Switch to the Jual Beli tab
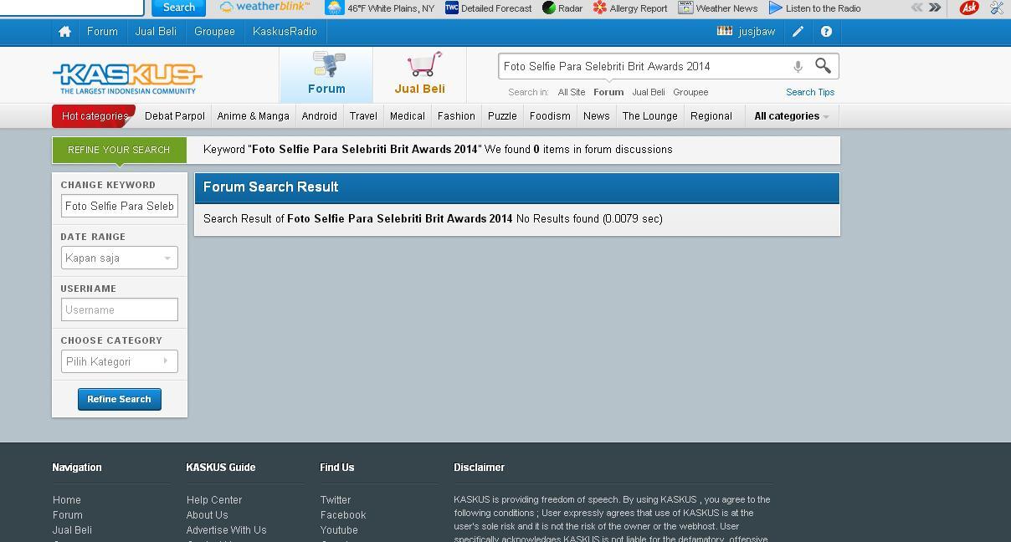The width and height of the screenshot is (1011, 542). point(420,74)
